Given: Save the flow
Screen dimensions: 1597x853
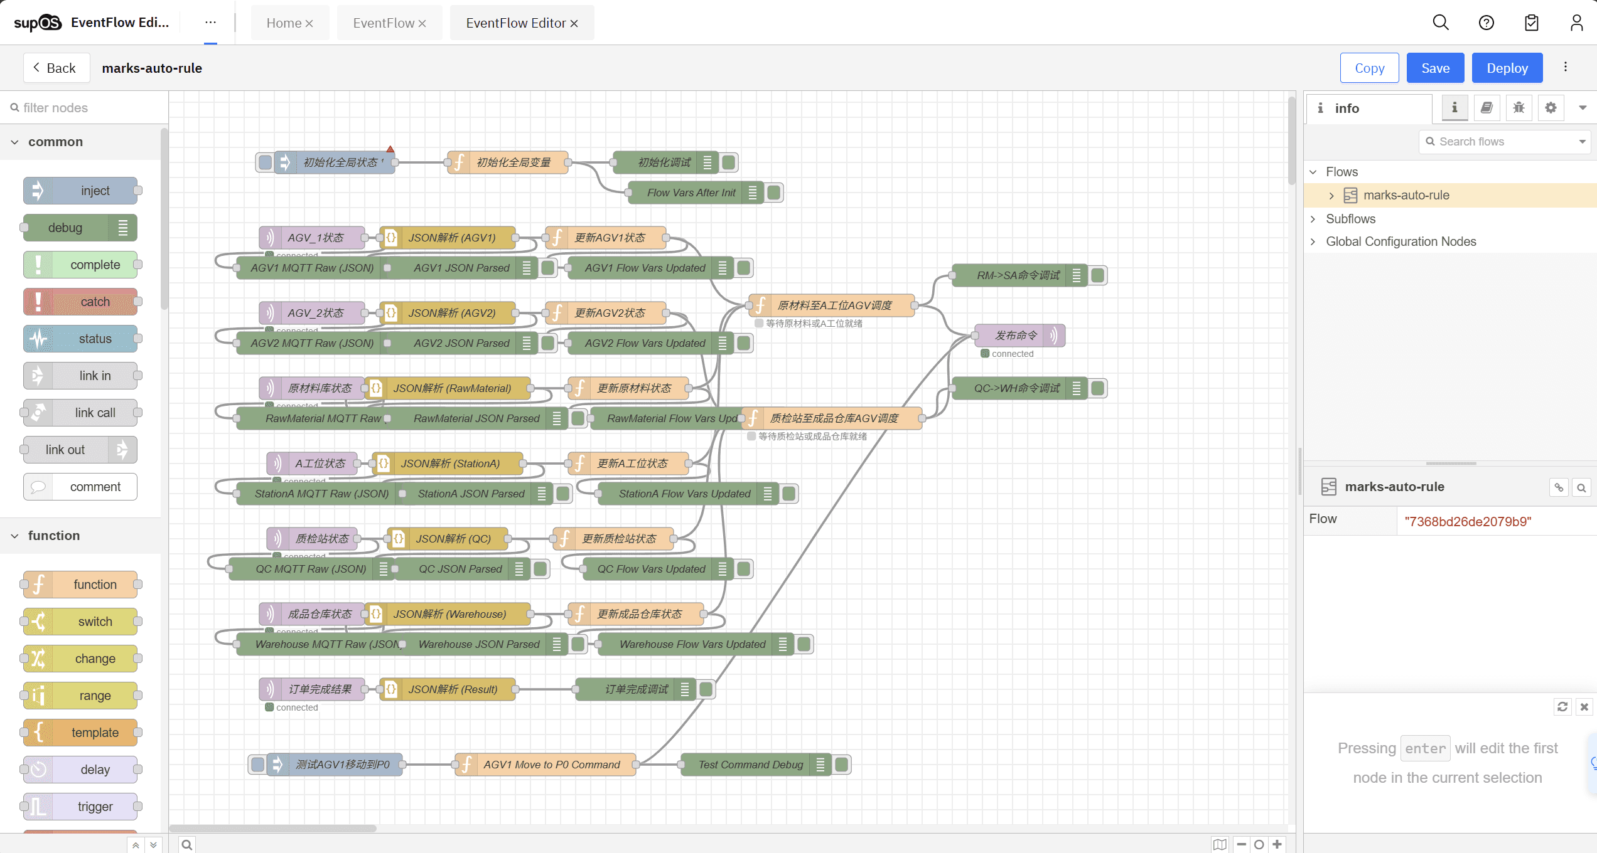Looking at the screenshot, I should (x=1435, y=68).
